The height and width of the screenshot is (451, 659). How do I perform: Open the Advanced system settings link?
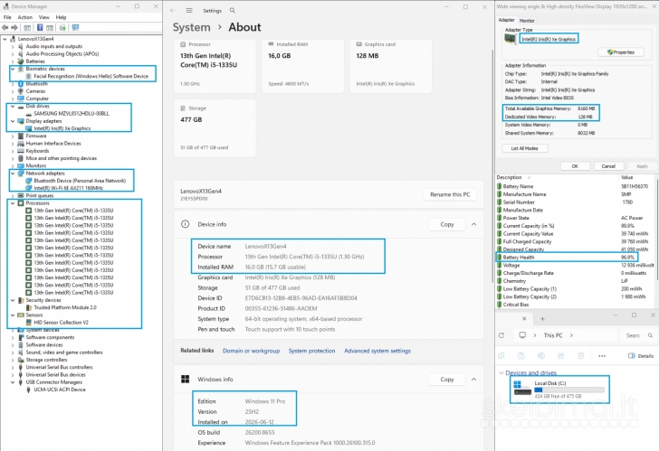(x=377, y=351)
